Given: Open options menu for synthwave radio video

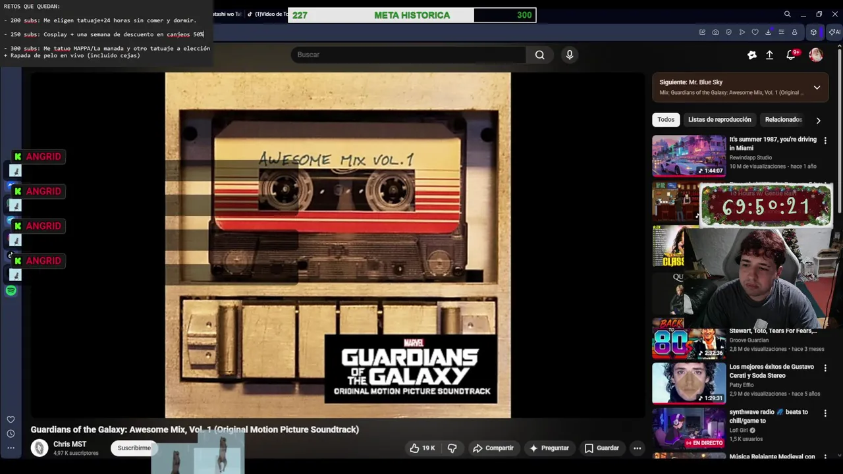Looking at the screenshot, I should pos(825,413).
